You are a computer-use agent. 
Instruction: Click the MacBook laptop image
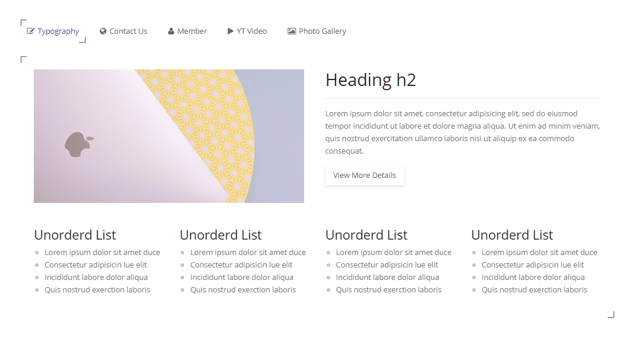click(x=169, y=136)
